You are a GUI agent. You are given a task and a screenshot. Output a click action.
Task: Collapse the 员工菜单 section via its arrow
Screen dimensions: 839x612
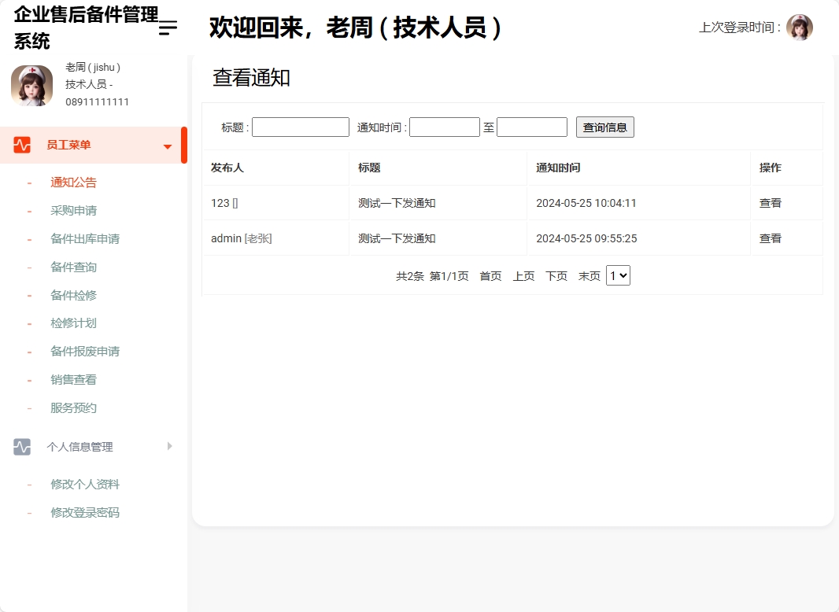pos(166,145)
